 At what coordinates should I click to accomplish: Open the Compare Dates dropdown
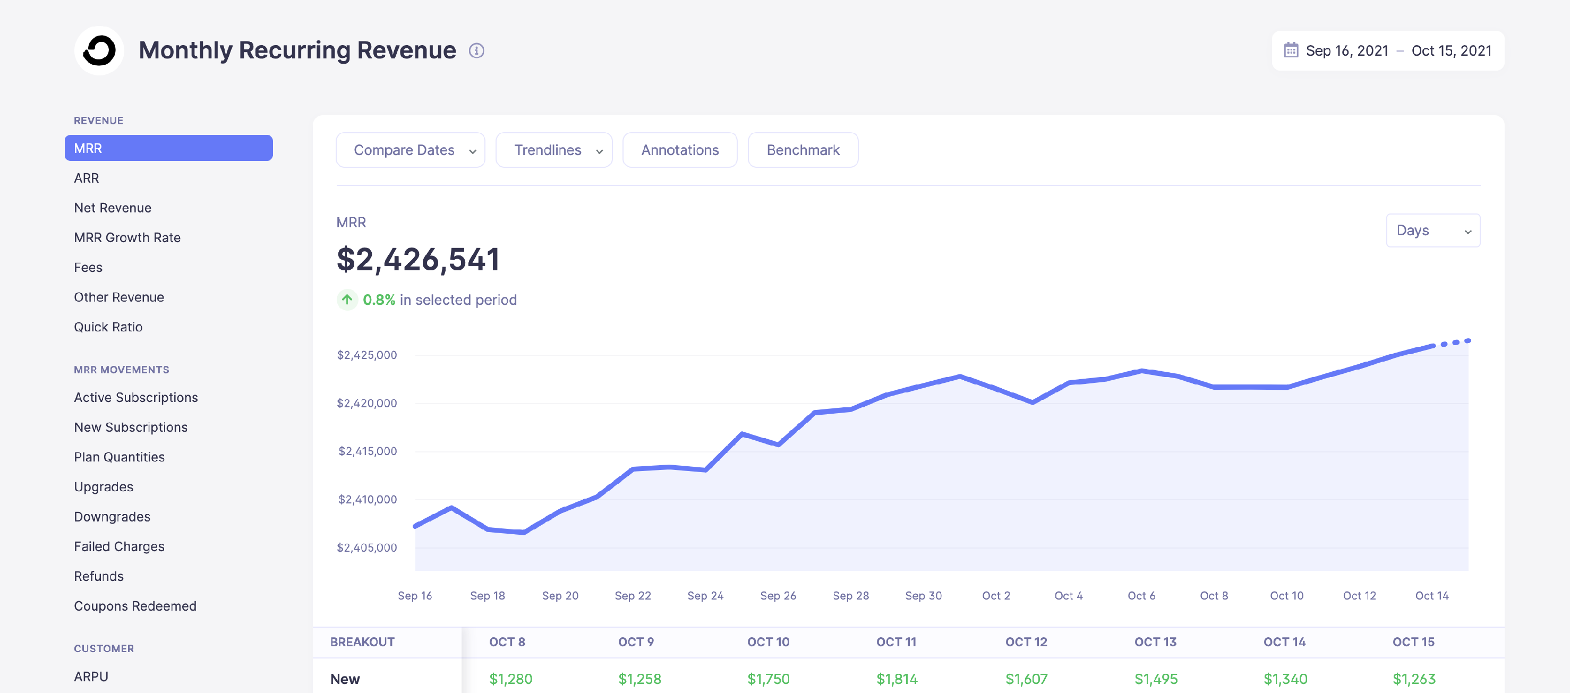(x=410, y=149)
